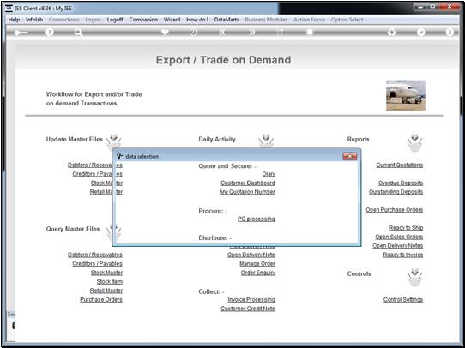The image size is (465, 348).
Task: Close the data selection dialog
Action: coord(350,156)
